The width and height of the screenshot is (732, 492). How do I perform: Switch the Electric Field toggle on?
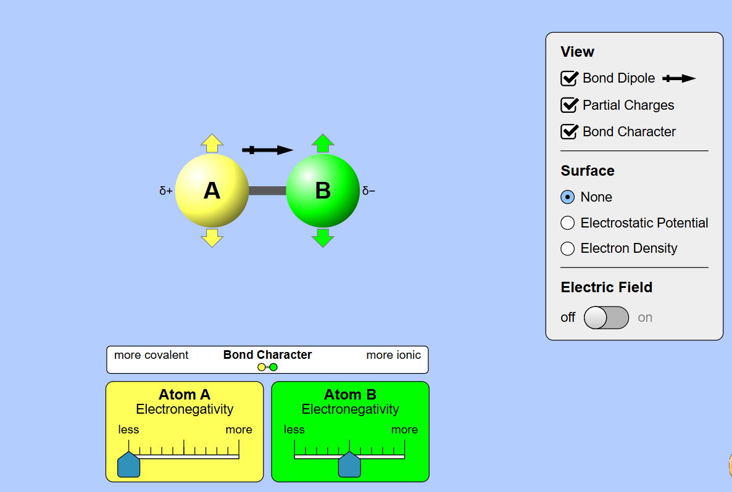point(606,318)
